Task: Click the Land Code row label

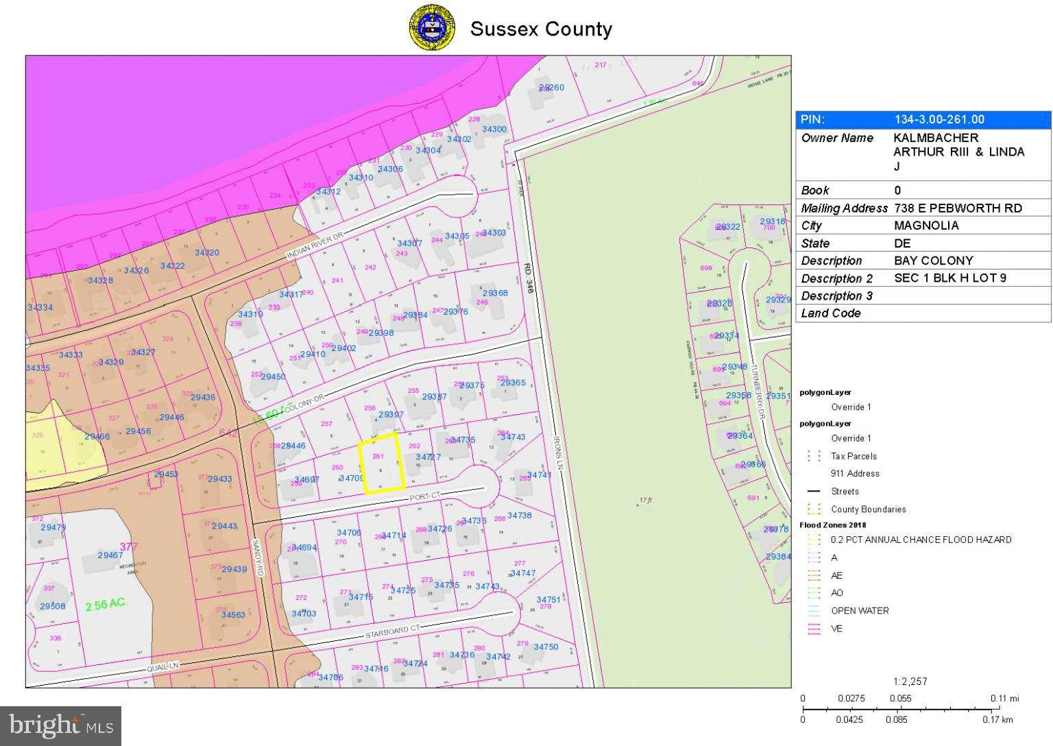Action: click(831, 313)
